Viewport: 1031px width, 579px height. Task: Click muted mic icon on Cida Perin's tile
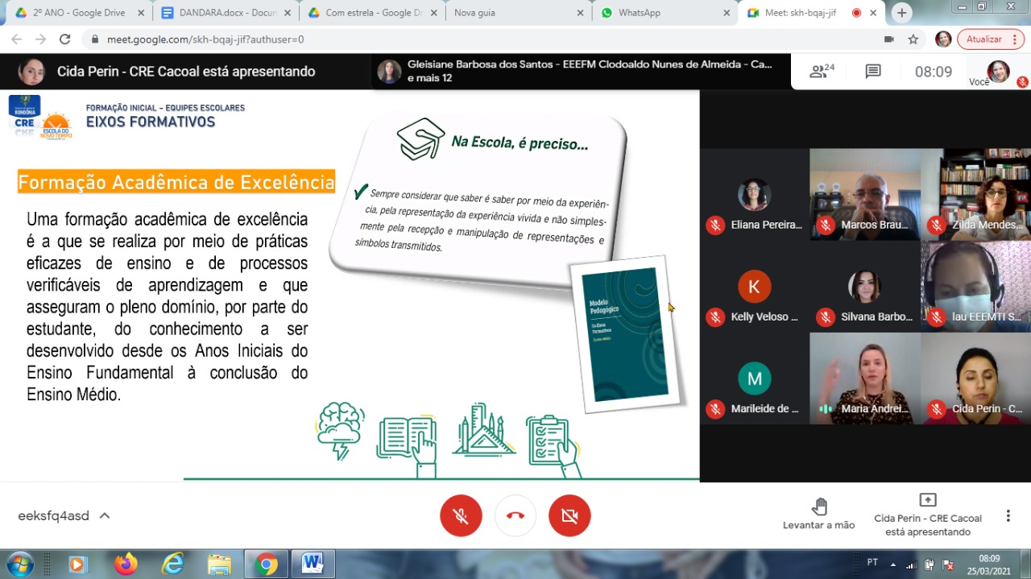[x=936, y=409]
